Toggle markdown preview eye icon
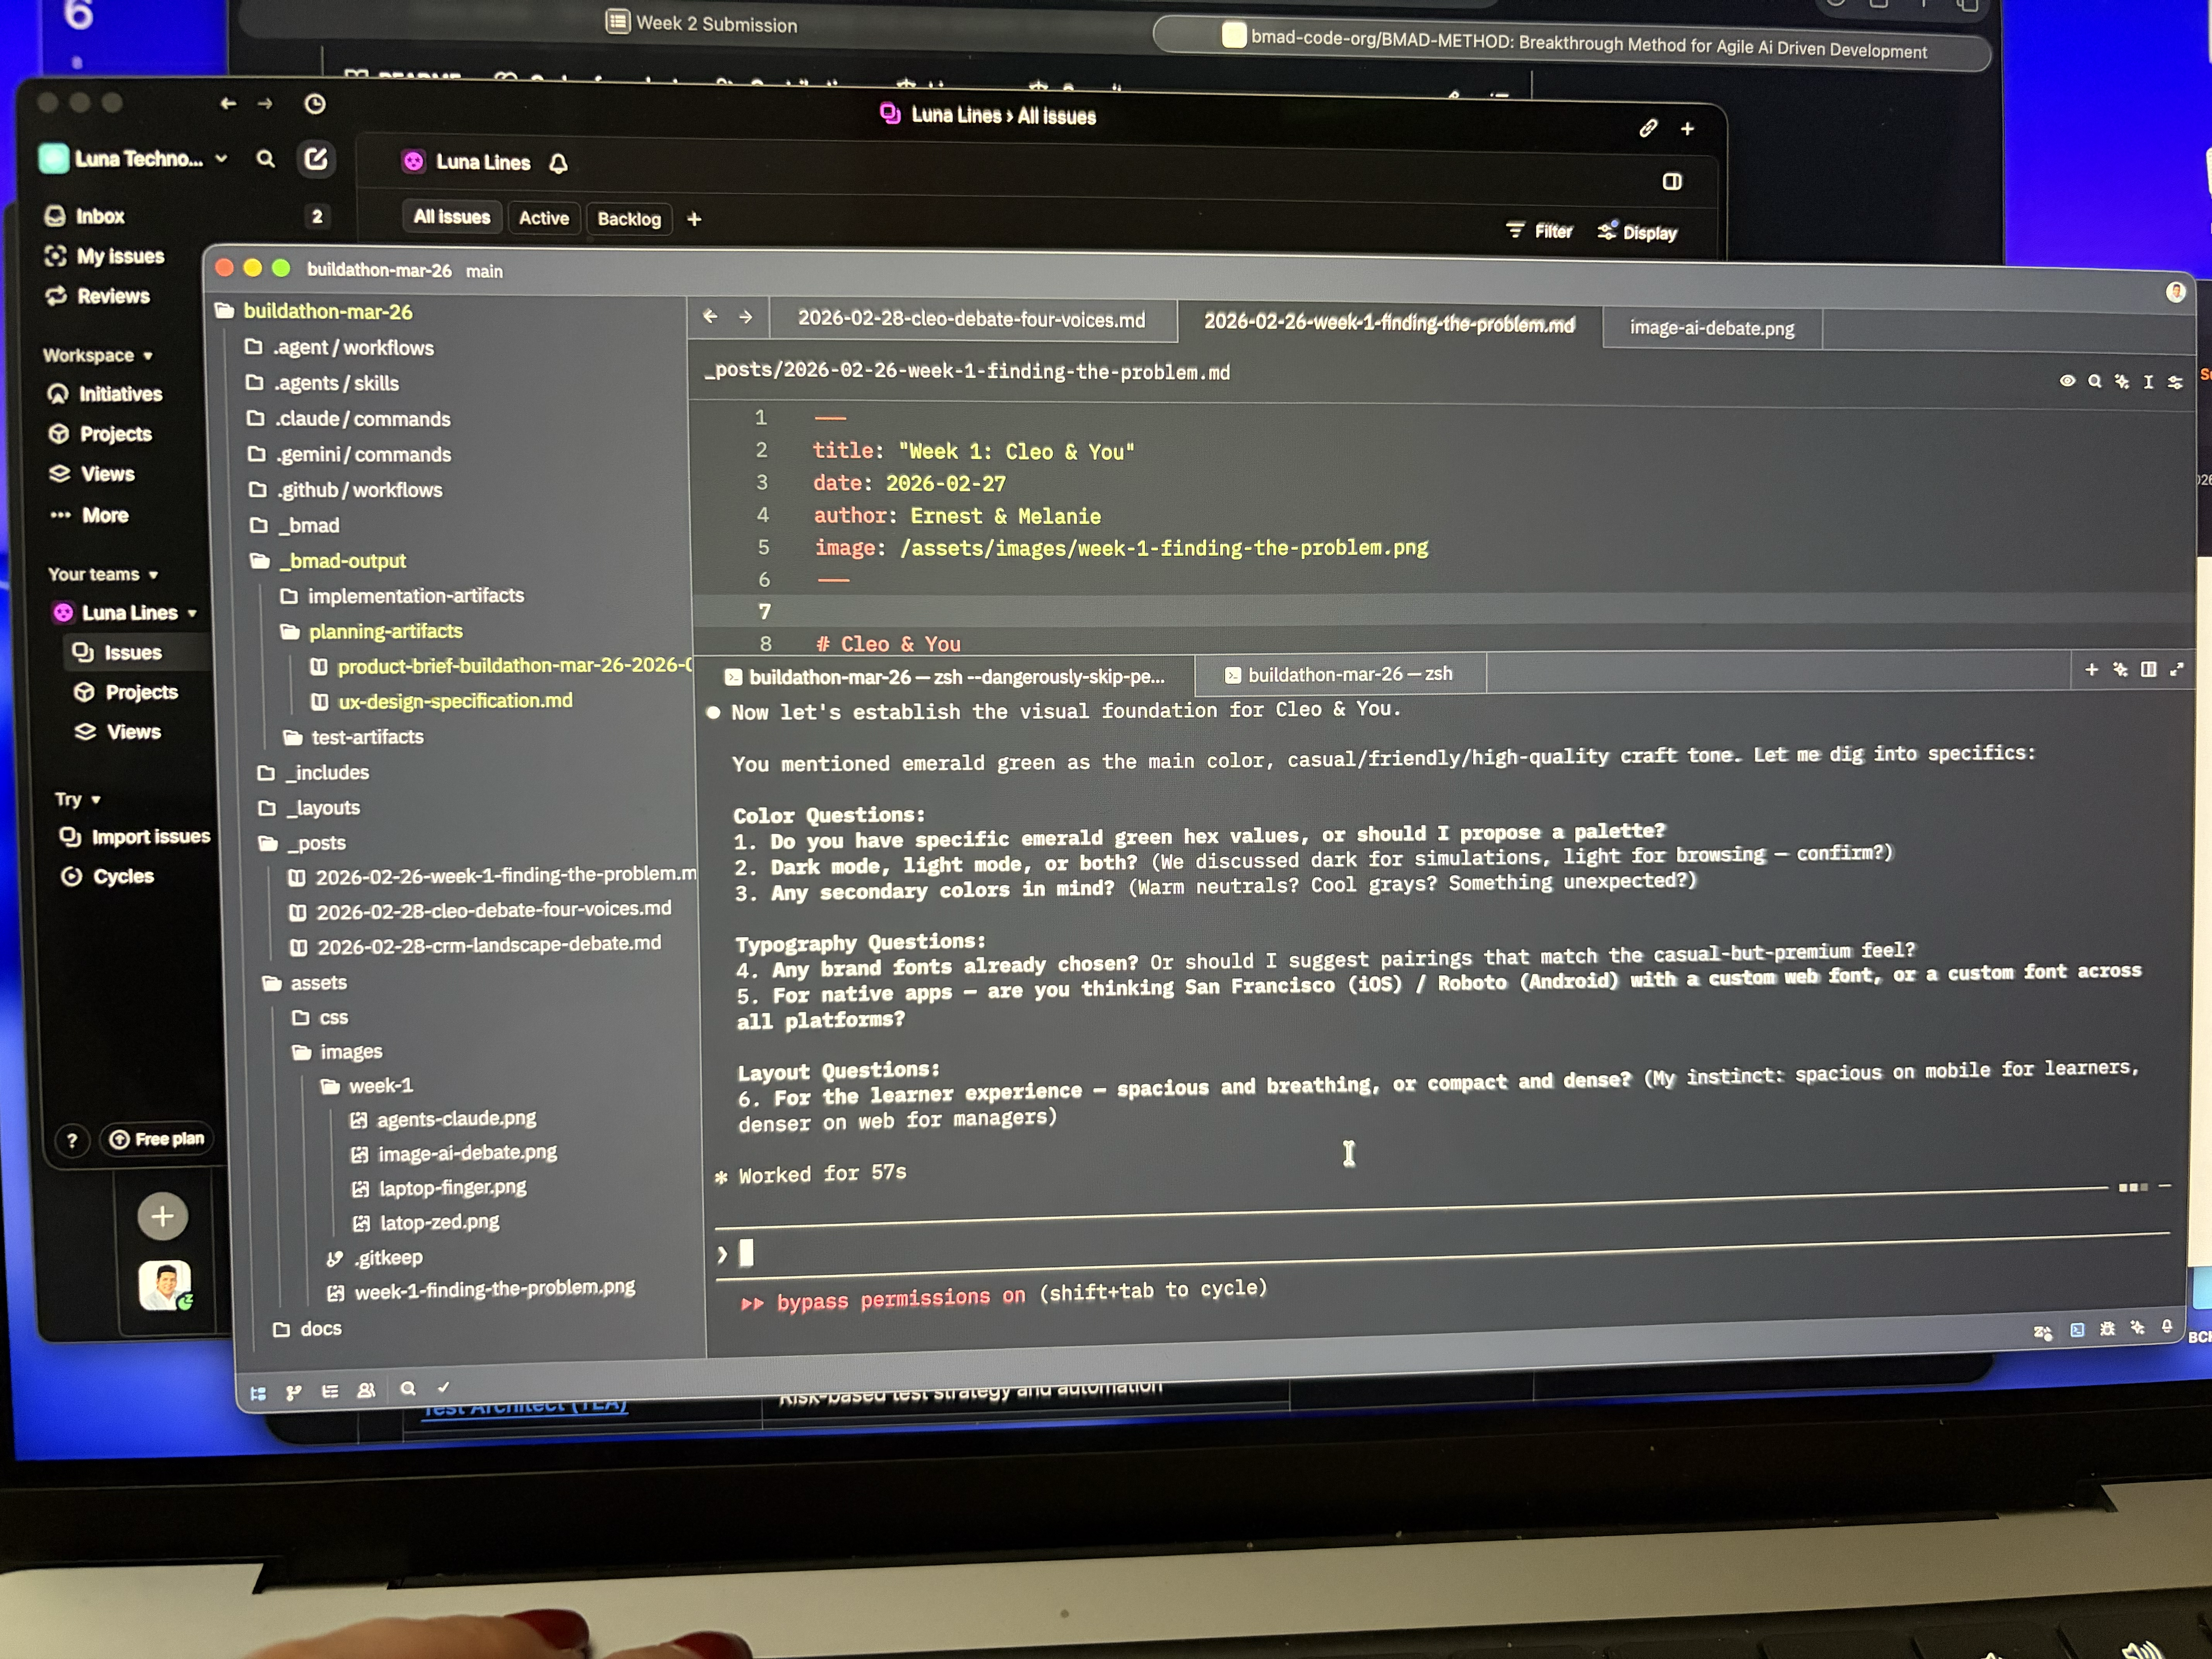Image resolution: width=2212 pixels, height=1659 pixels. tap(2067, 381)
